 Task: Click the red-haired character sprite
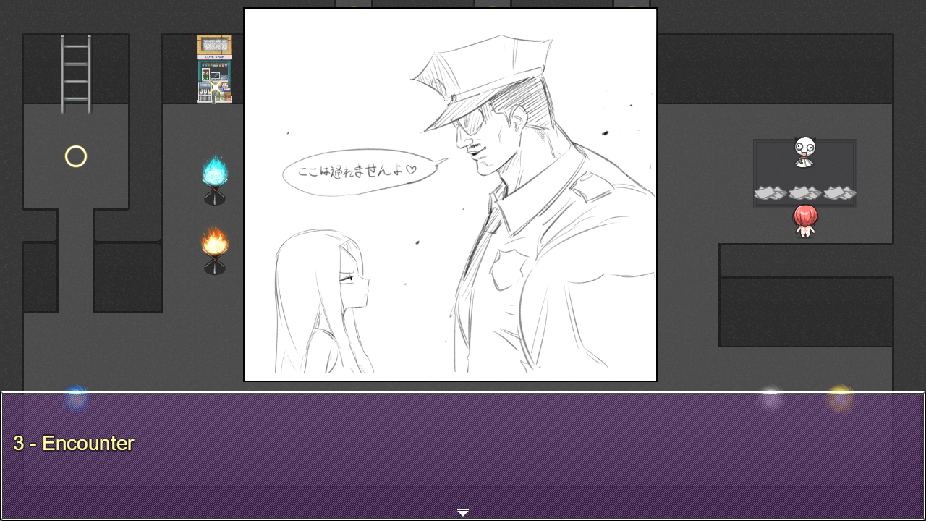pos(805,221)
